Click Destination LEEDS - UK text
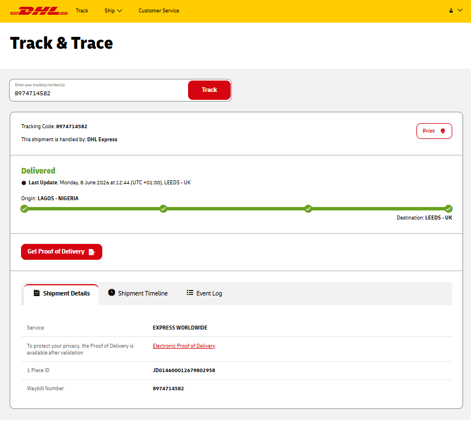 (x=424, y=218)
